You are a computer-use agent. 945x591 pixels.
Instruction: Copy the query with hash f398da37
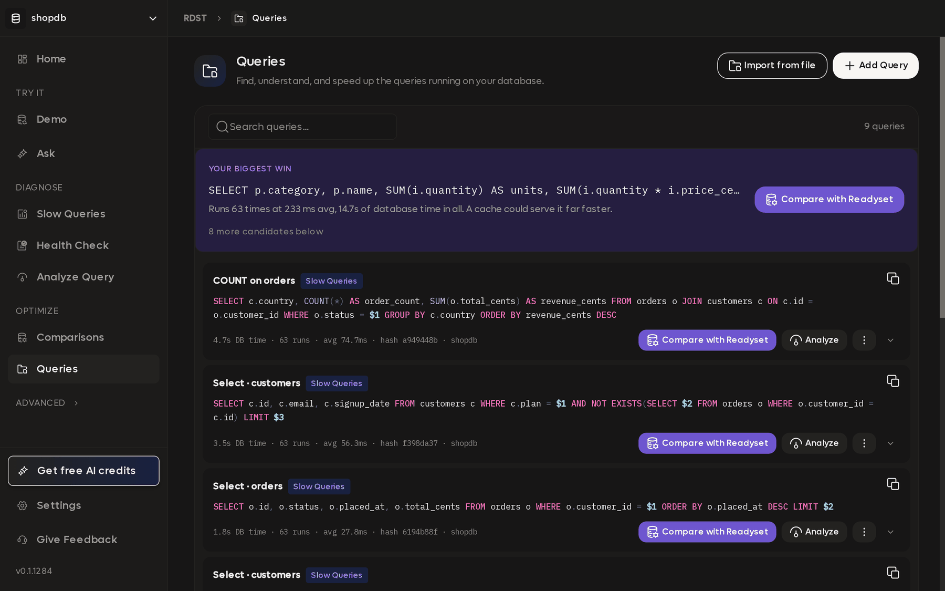pos(892,381)
